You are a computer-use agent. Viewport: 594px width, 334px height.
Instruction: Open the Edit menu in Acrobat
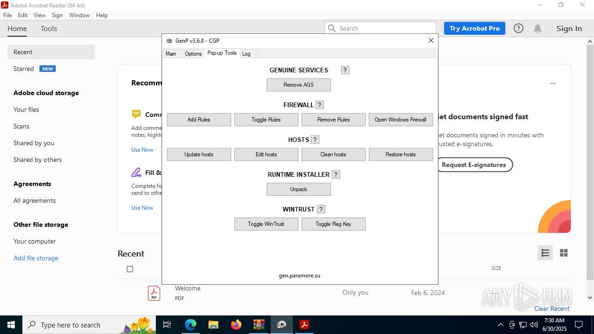tap(23, 15)
